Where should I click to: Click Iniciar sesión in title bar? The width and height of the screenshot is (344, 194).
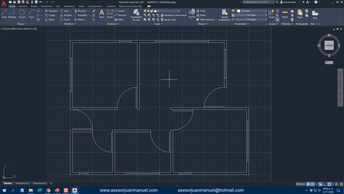tap(288, 2)
